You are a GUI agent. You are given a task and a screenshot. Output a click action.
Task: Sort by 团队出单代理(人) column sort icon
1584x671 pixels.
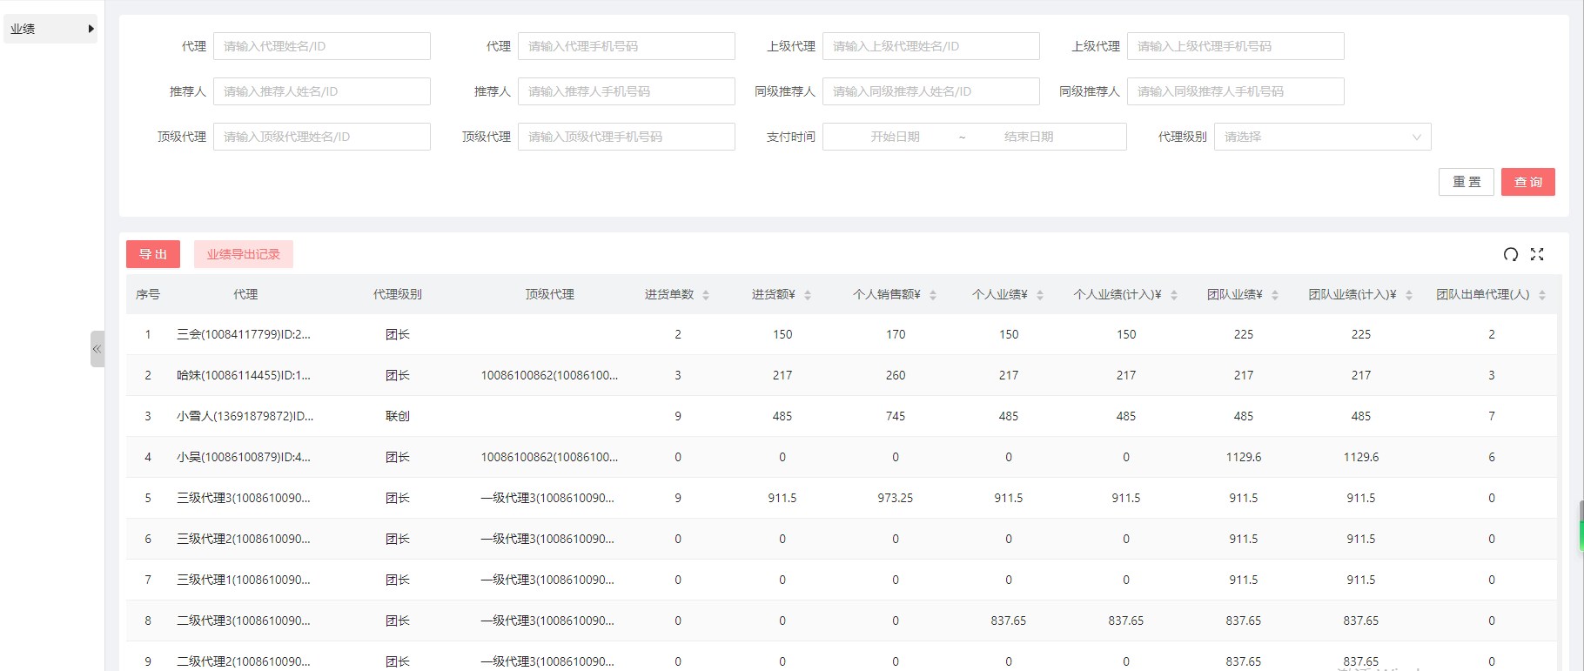click(x=1542, y=295)
